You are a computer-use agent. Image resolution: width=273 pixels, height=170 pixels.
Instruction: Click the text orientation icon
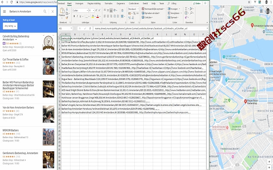[115, 10]
